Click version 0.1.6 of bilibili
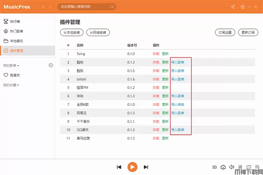This screenshot has width=263, height=175. click(131, 79)
